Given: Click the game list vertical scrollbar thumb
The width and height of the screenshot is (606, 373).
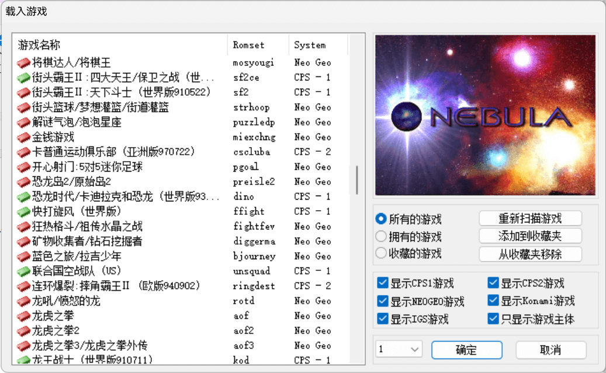Looking at the screenshot, I should [x=356, y=180].
